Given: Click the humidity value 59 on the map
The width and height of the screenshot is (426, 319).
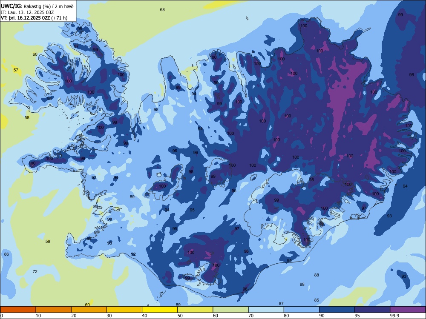Looking at the screenshot, I should (x=48, y=242).
